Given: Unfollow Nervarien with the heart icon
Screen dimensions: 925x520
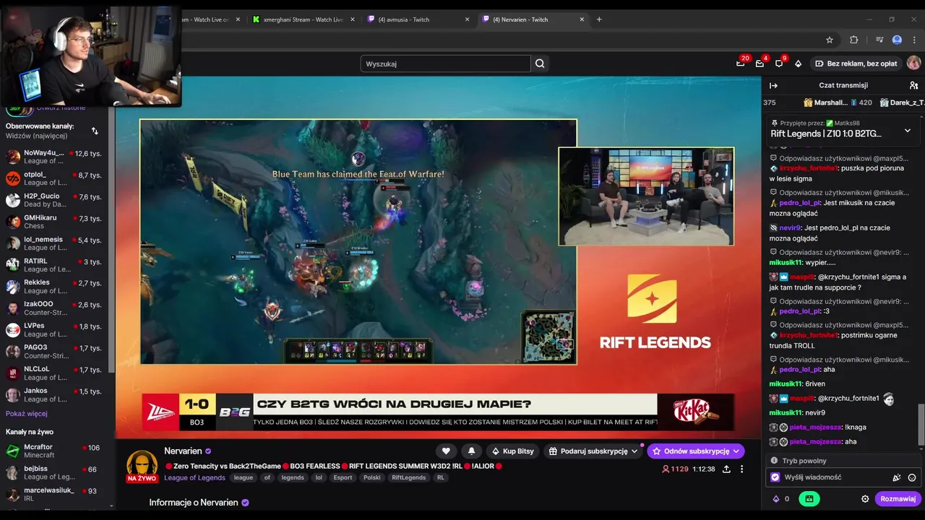Looking at the screenshot, I should (446, 451).
